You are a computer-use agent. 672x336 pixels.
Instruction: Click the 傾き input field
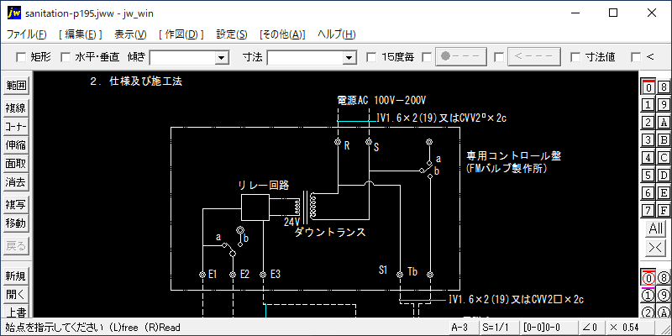coord(182,57)
